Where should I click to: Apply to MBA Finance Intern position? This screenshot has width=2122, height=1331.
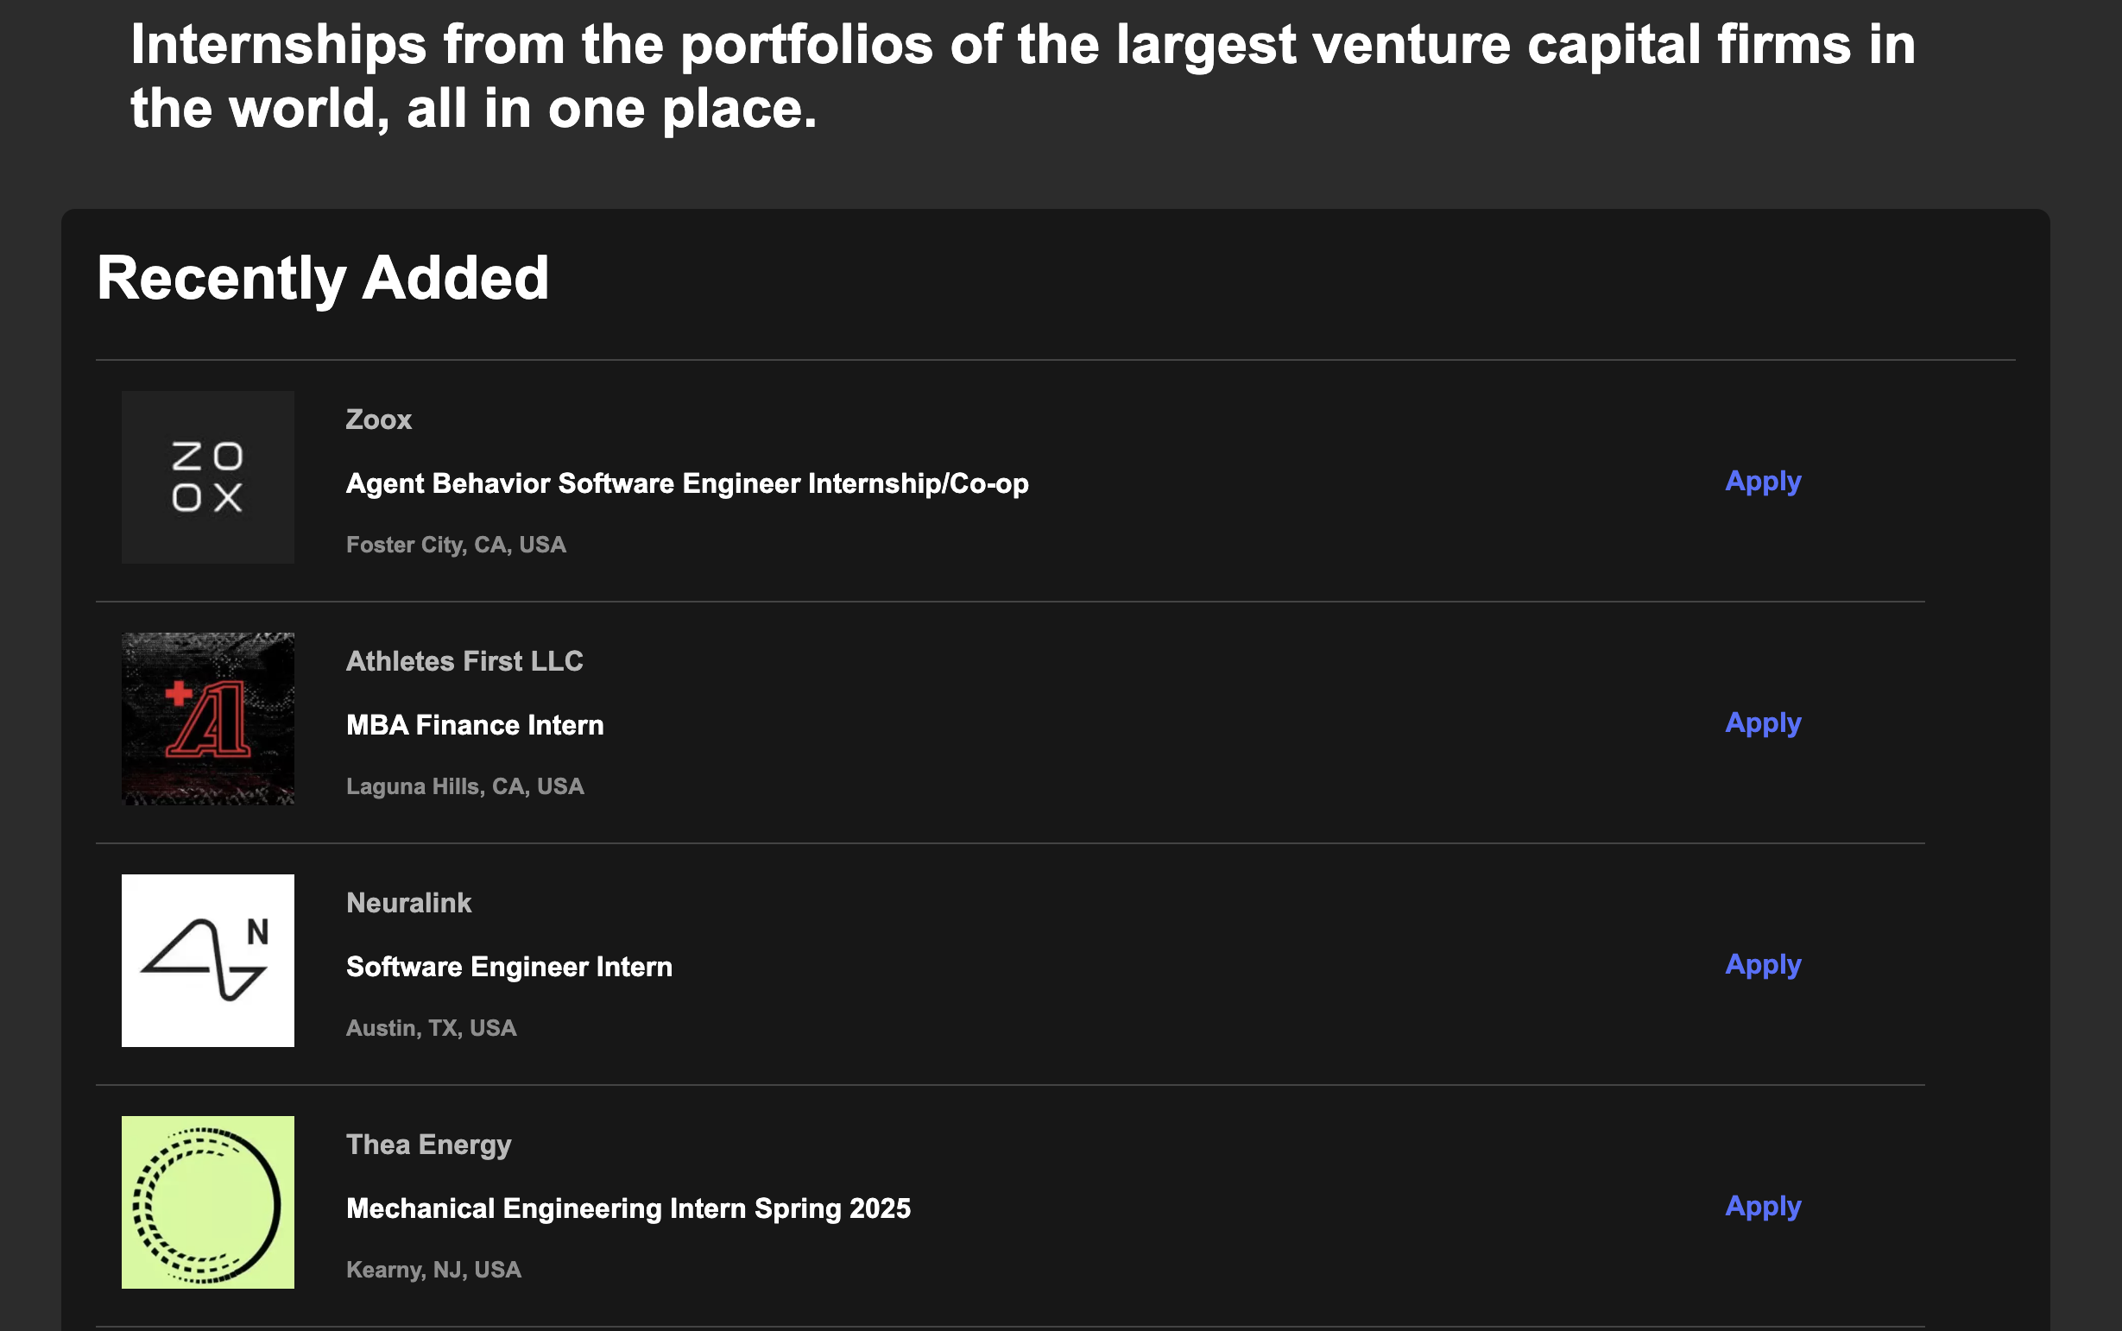pyautogui.click(x=1763, y=723)
